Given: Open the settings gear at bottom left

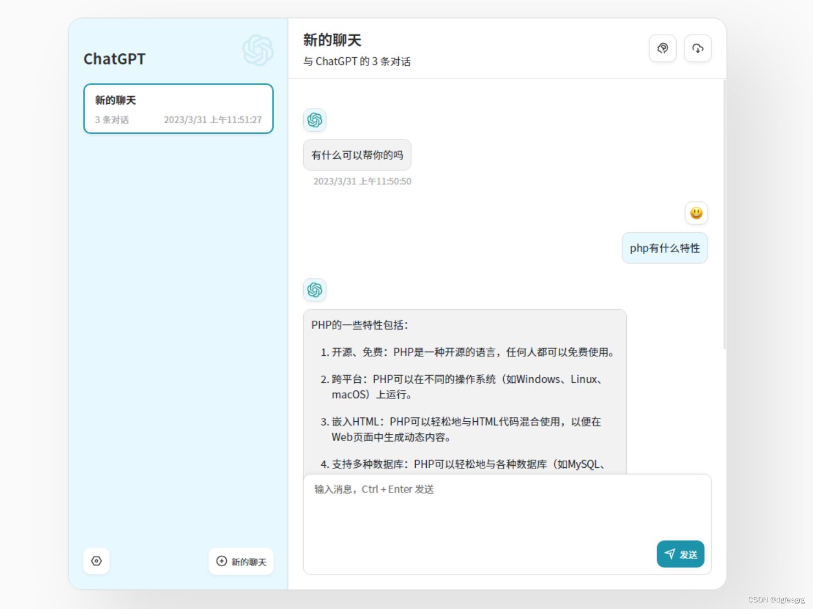Looking at the screenshot, I should [96, 561].
